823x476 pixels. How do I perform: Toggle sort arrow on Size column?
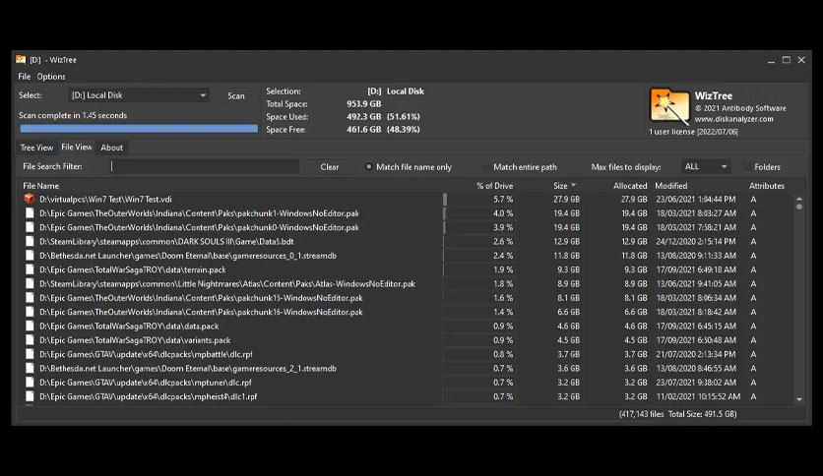(x=573, y=186)
